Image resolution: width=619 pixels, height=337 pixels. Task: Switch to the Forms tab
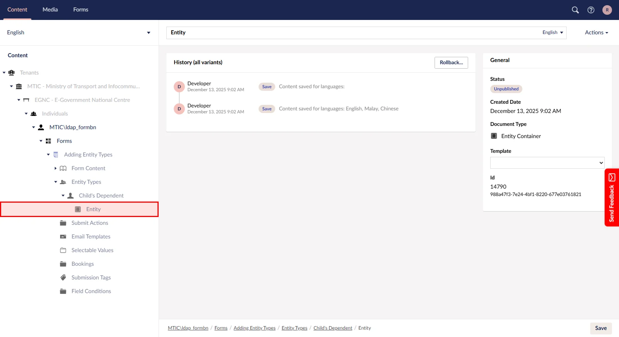[x=80, y=10]
